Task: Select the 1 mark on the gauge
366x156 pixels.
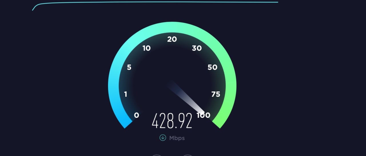Action: [126, 94]
